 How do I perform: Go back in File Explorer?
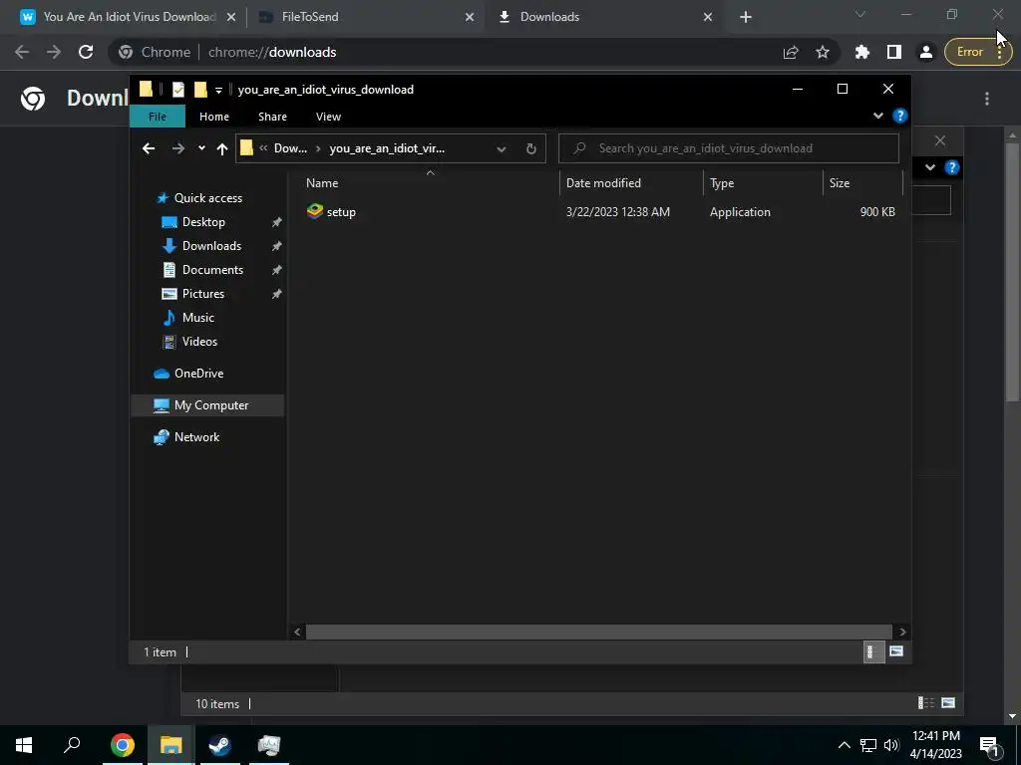tap(149, 149)
